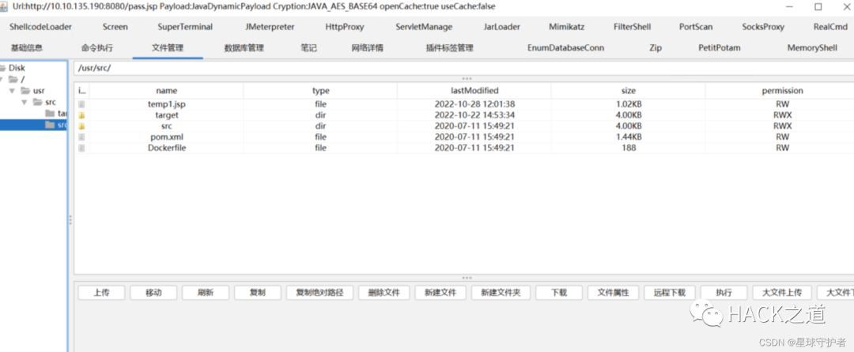The width and height of the screenshot is (854, 352).
Task: Select the 文件管理 tab
Action: coord(168,48)
